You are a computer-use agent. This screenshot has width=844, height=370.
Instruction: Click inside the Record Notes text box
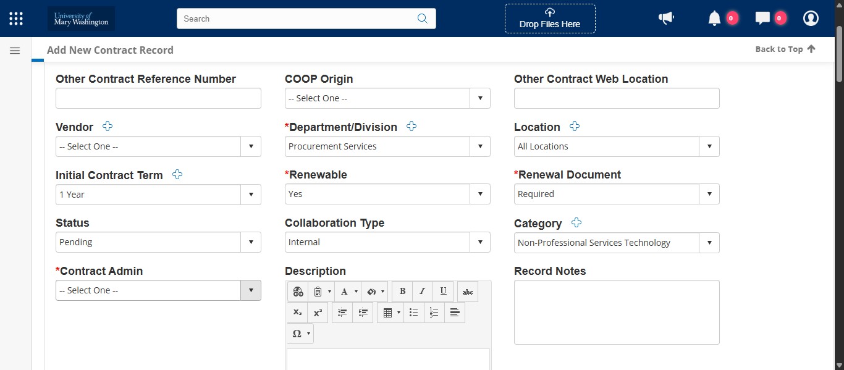616,312
